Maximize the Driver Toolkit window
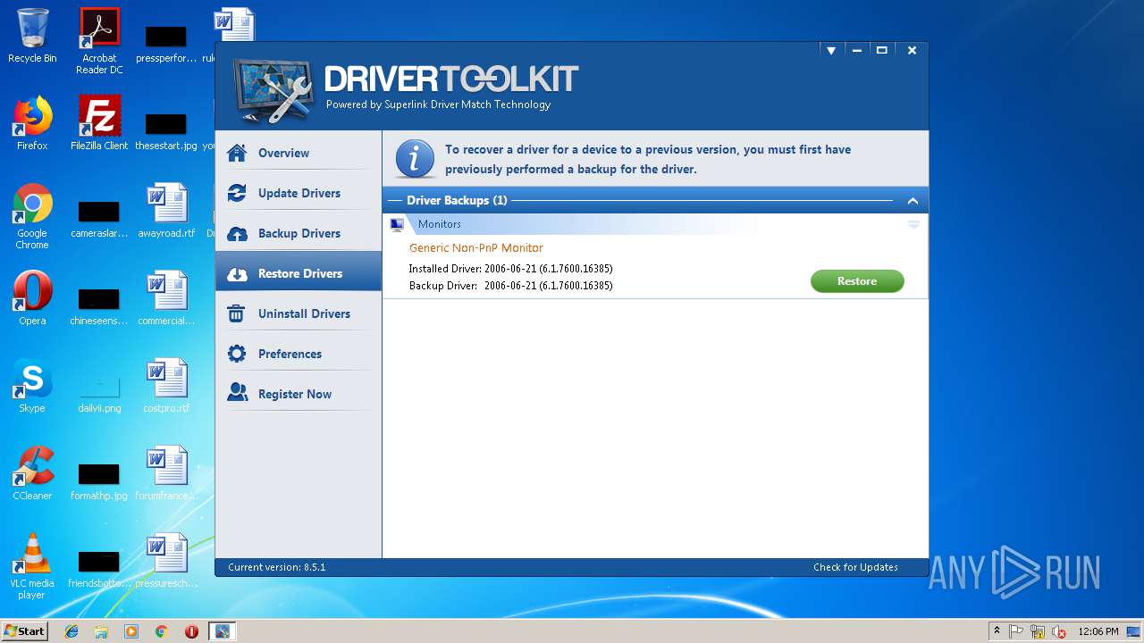The image size is (1144, 643). (882, 51)
